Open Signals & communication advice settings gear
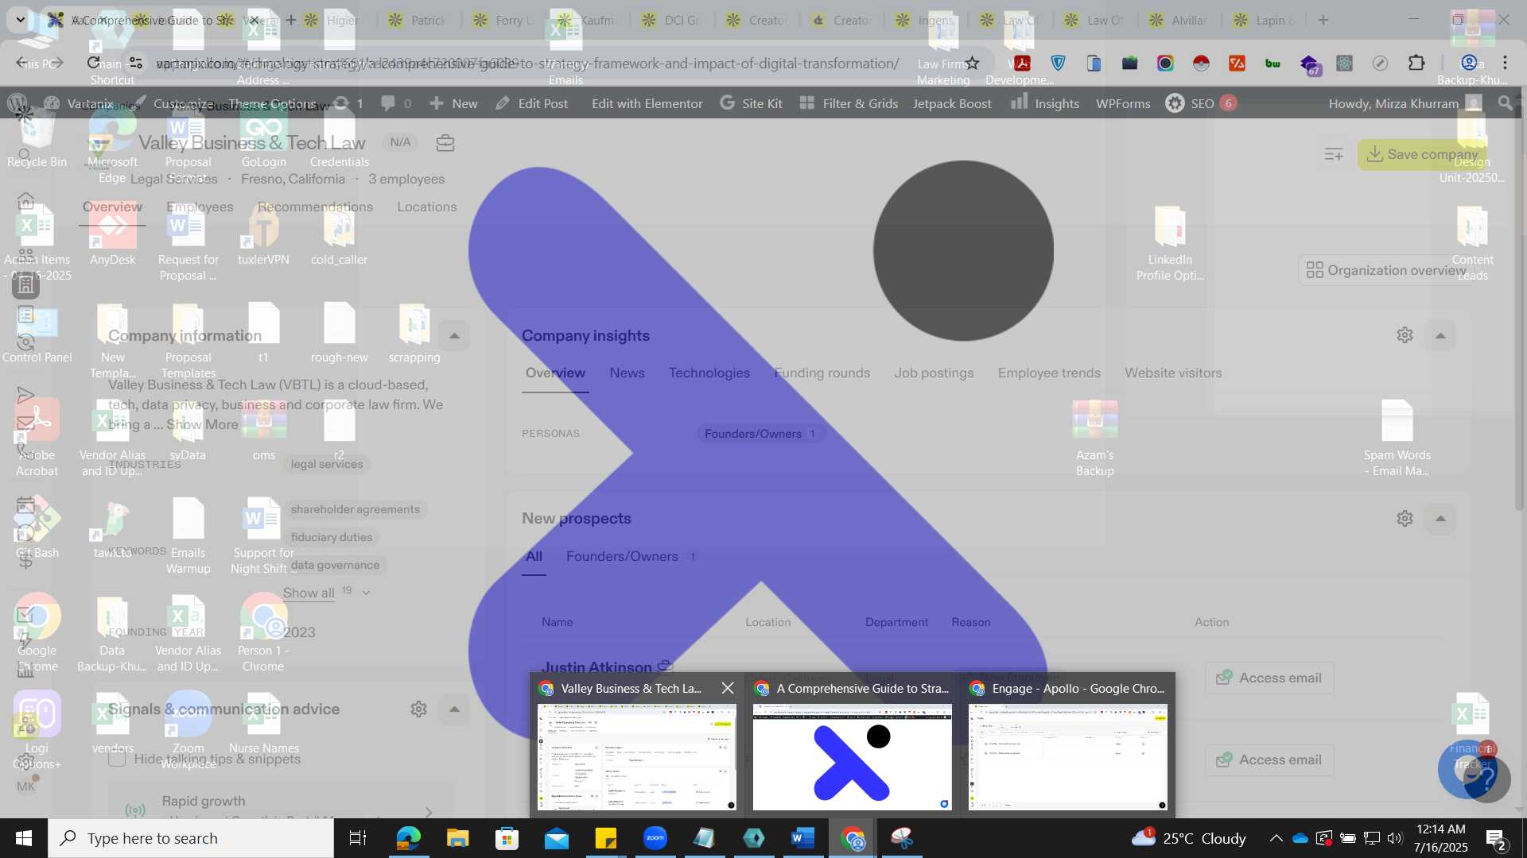The image size is (1527, 858). tap(418, 709)
